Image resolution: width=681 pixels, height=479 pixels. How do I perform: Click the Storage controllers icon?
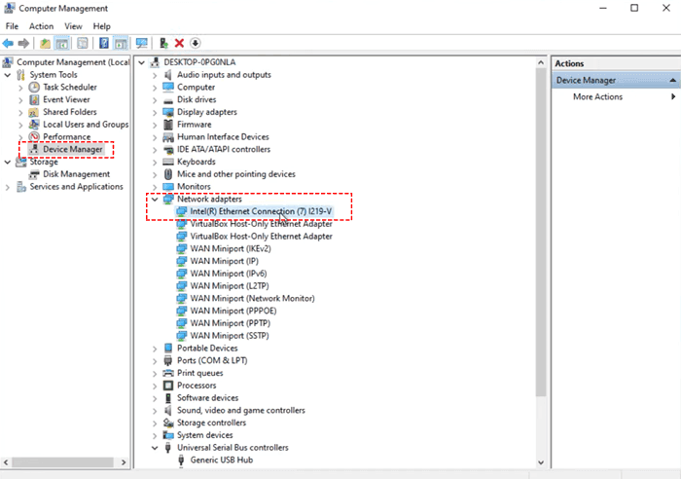pos(168,423)
